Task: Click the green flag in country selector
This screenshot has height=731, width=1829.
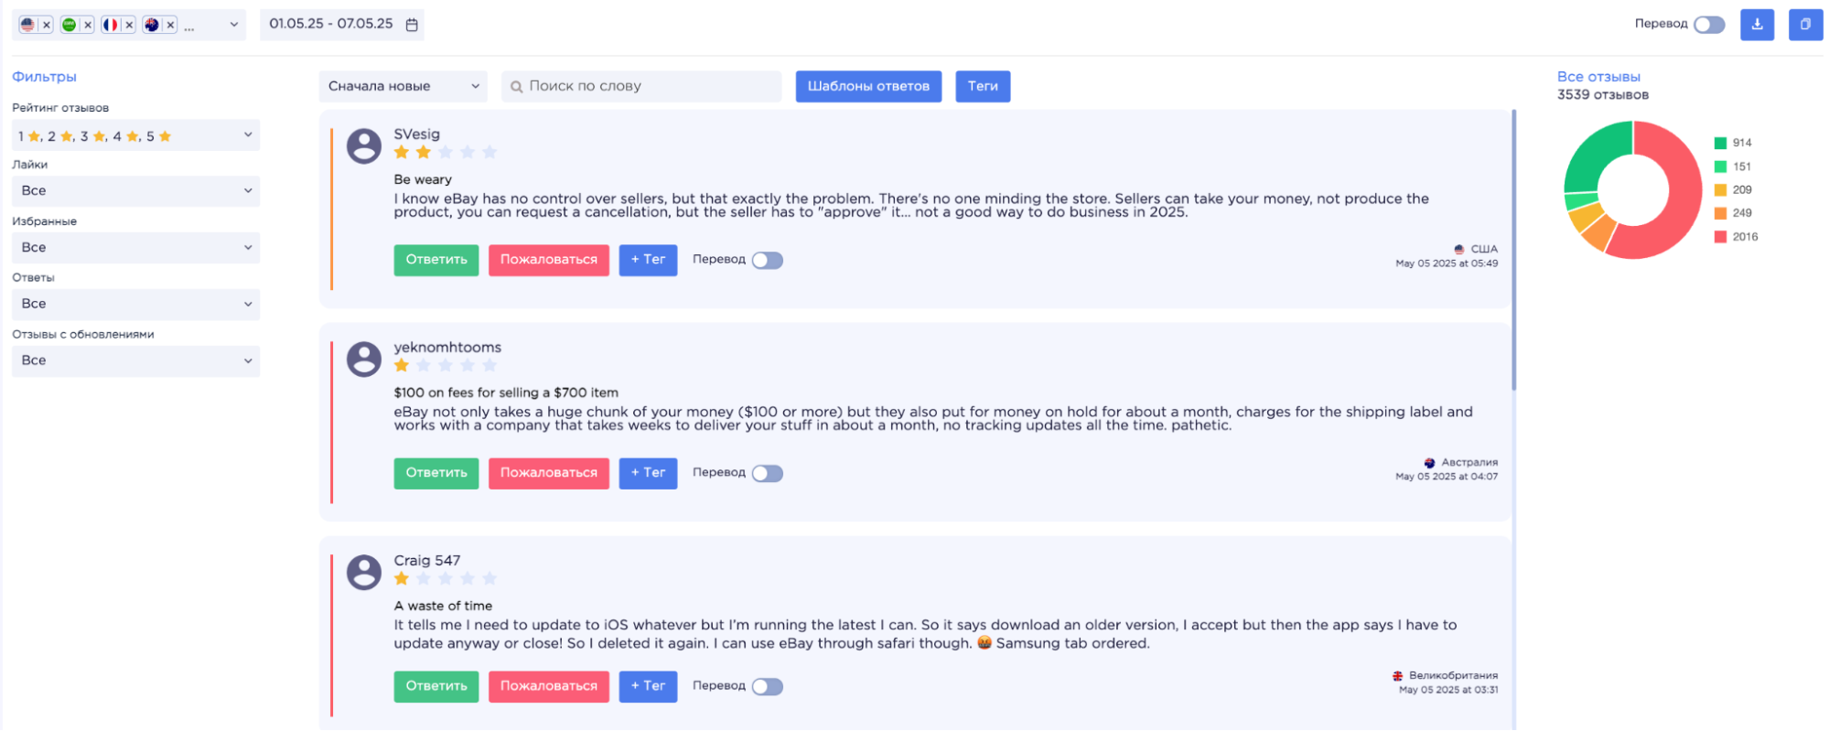Action: coord(69,25)
